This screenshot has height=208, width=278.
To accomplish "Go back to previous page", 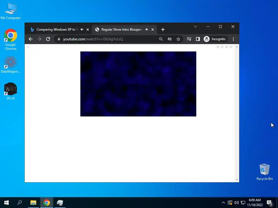I will 31,39.
